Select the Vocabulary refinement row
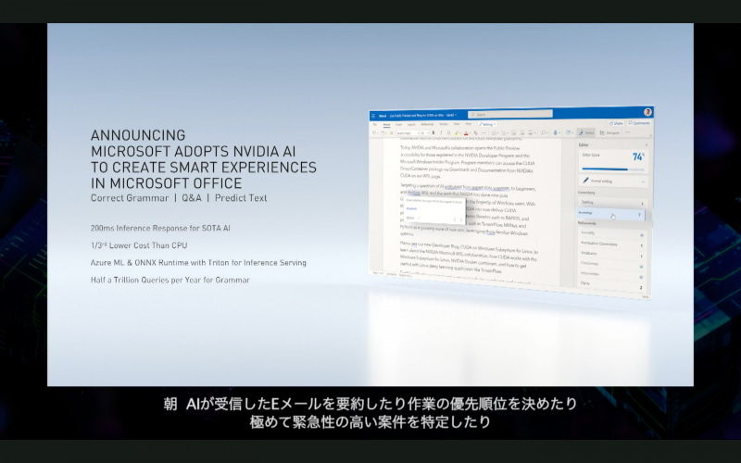741x463 pixels. pos(612,254)
